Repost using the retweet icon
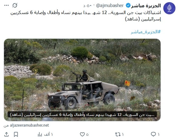This screenshot has height=140, width=180. [x=118, y=134]
